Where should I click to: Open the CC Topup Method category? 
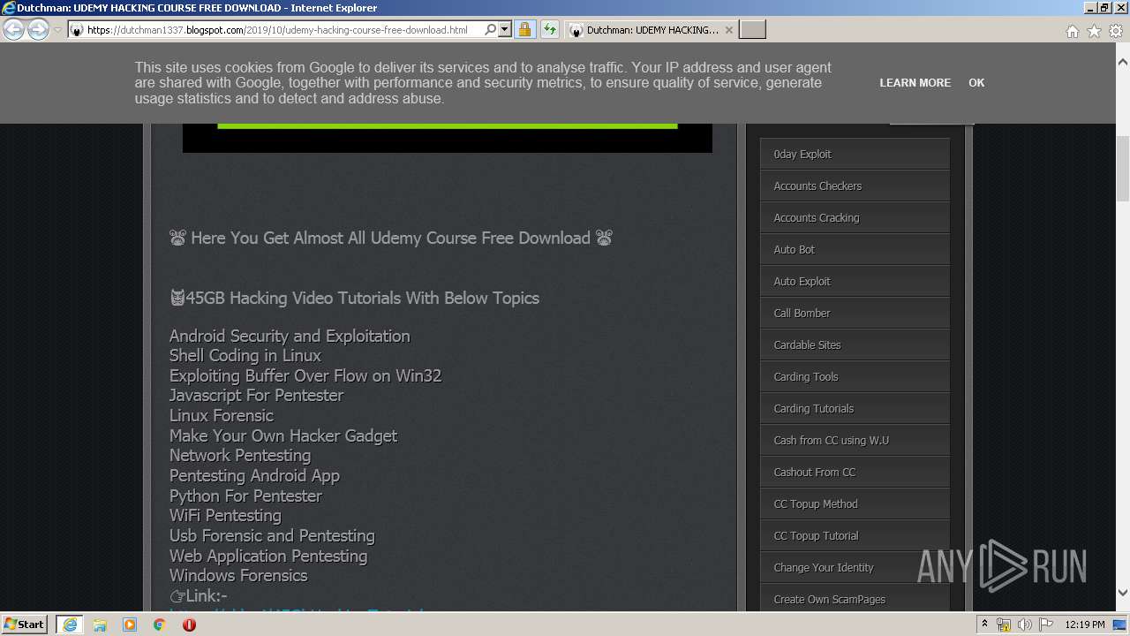855,503
